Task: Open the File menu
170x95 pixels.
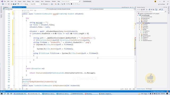Action: coord(5,1)
